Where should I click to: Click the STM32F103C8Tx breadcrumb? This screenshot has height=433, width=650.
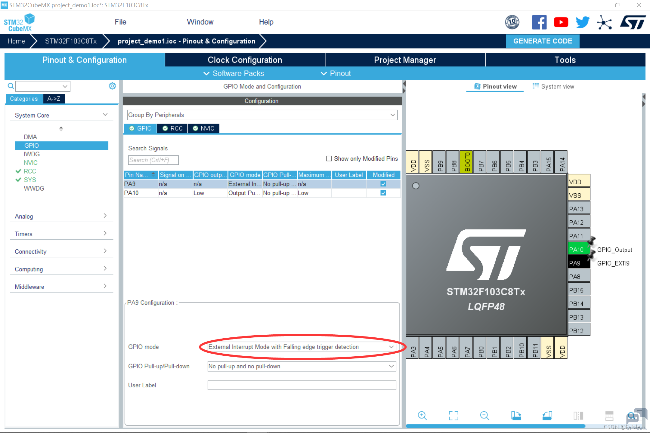(x=71, y=41)
